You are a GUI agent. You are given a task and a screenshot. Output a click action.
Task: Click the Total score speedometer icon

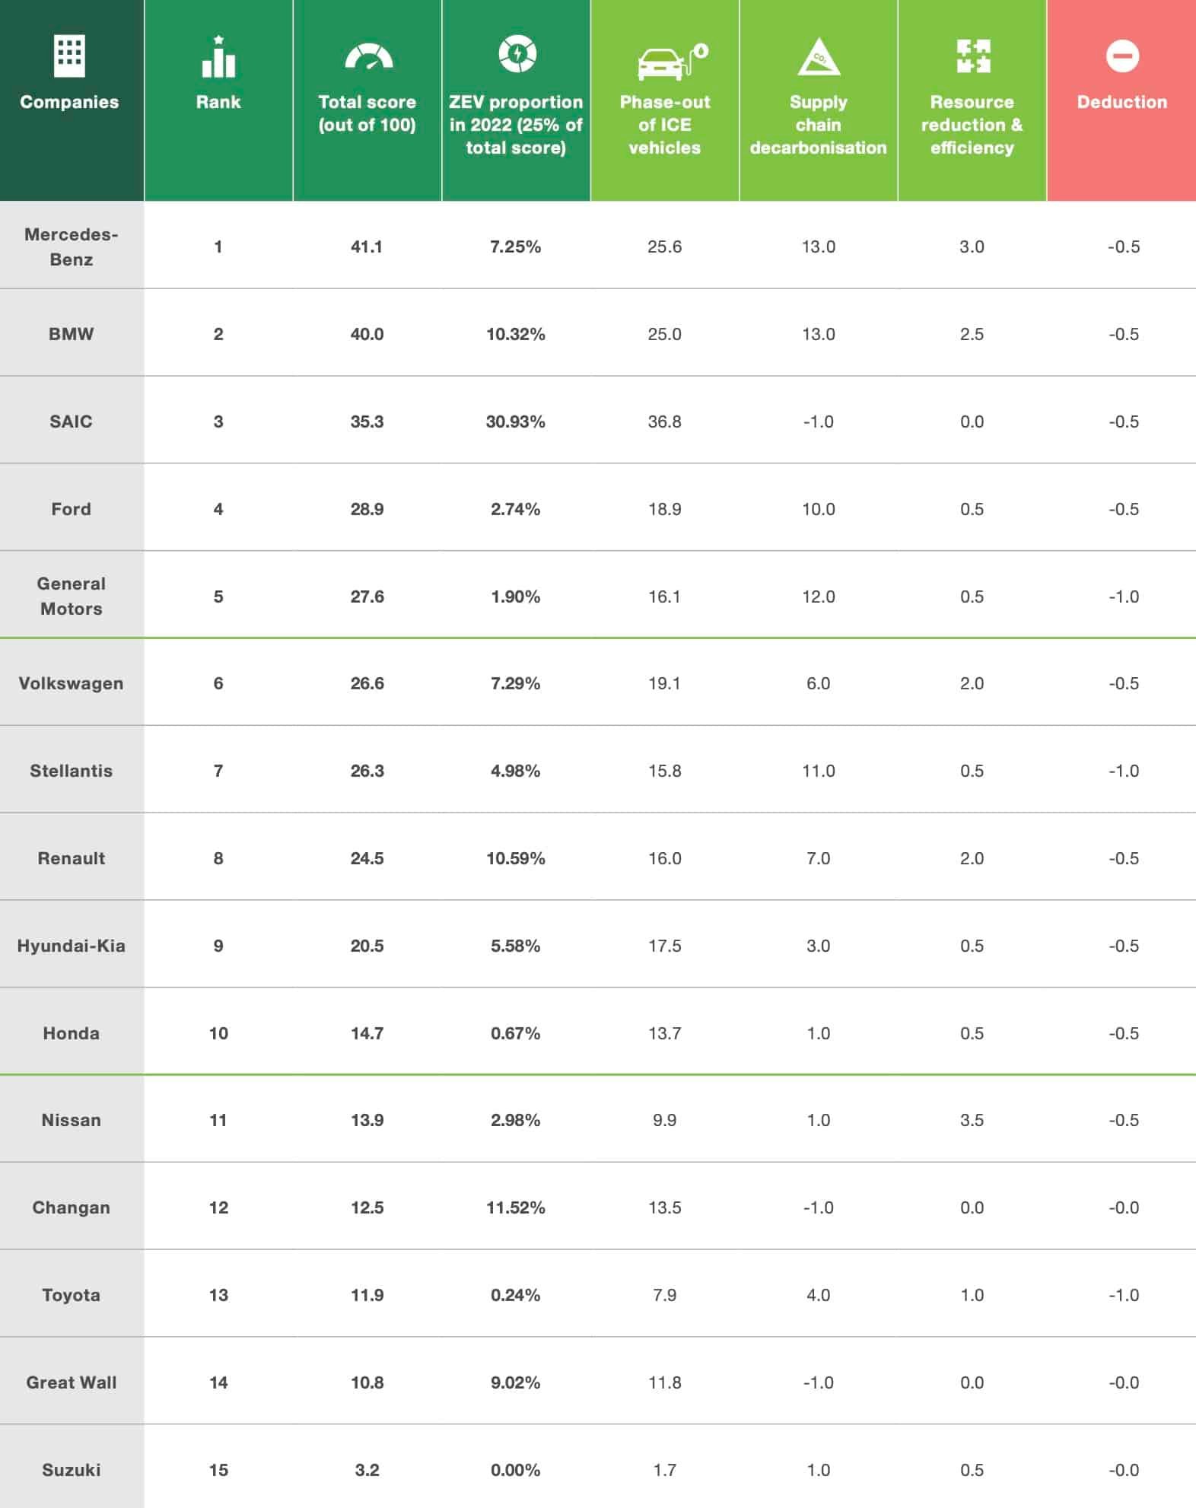pyautogui.click(x=368, y=57)
